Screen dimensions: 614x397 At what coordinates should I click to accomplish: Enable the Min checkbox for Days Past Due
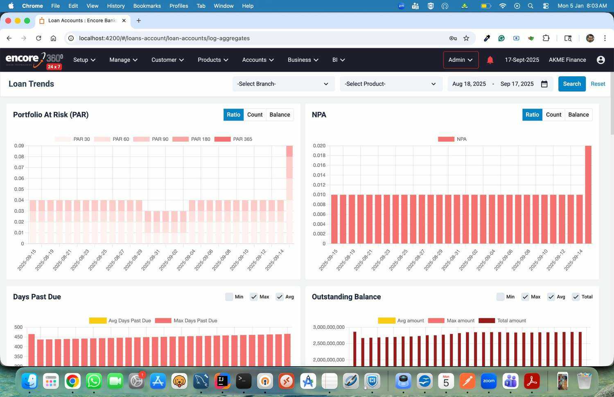click(x=229, y=297)
